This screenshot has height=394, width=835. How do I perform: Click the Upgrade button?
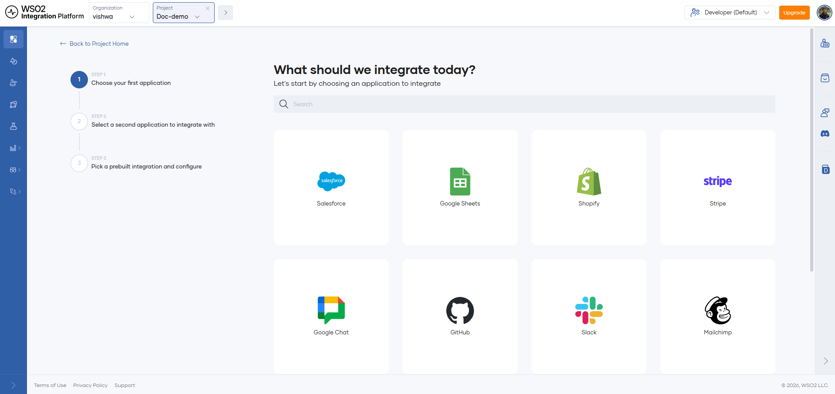coord(795,13)
